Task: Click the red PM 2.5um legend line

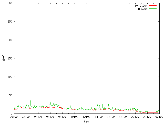Action: 153,6
